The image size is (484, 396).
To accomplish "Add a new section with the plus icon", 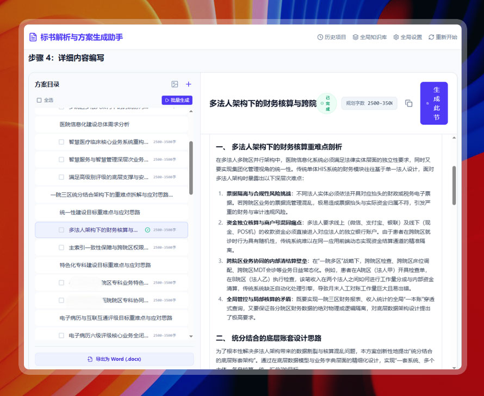I will 189,84.
